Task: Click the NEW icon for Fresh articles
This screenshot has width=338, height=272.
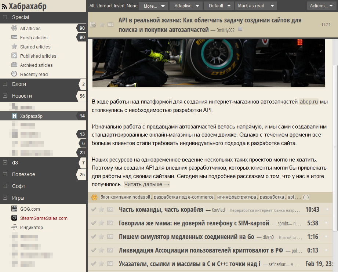Action: [14, 37]
